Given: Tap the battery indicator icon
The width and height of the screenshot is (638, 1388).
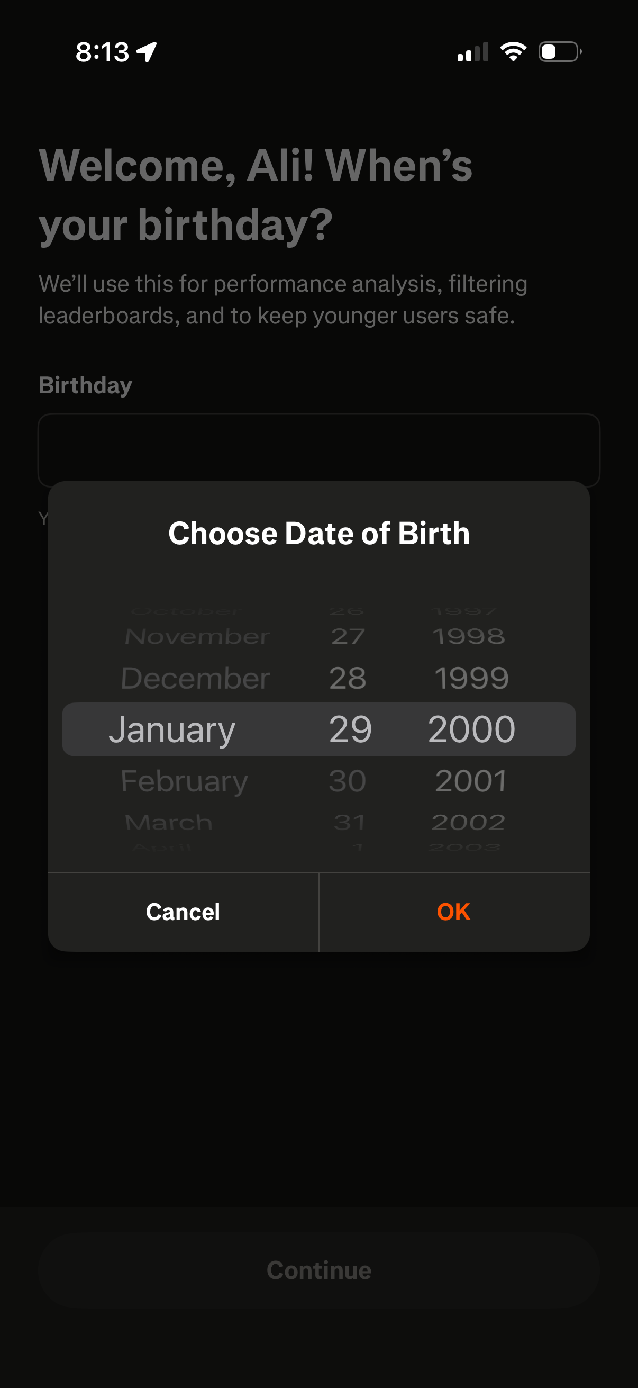Looking at the screenshot, I should tap(559, 52).
